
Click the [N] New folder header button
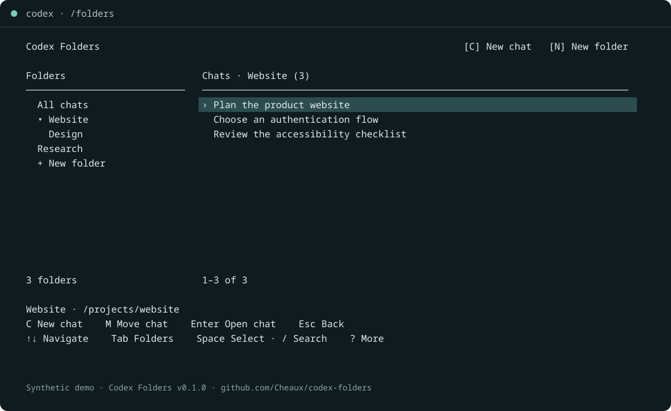(x=589, y=47)
